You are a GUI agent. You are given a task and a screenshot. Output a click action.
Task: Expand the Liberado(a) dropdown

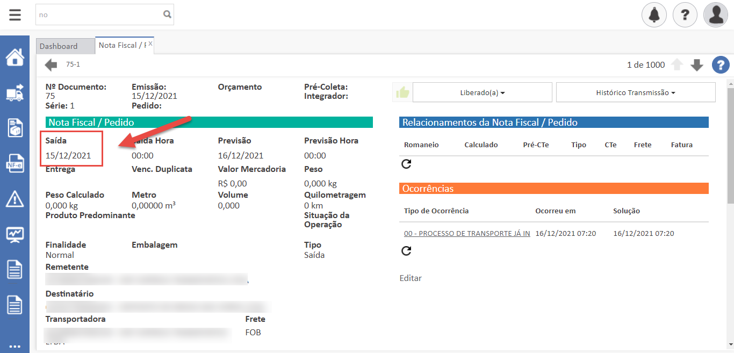coord(482,92)
